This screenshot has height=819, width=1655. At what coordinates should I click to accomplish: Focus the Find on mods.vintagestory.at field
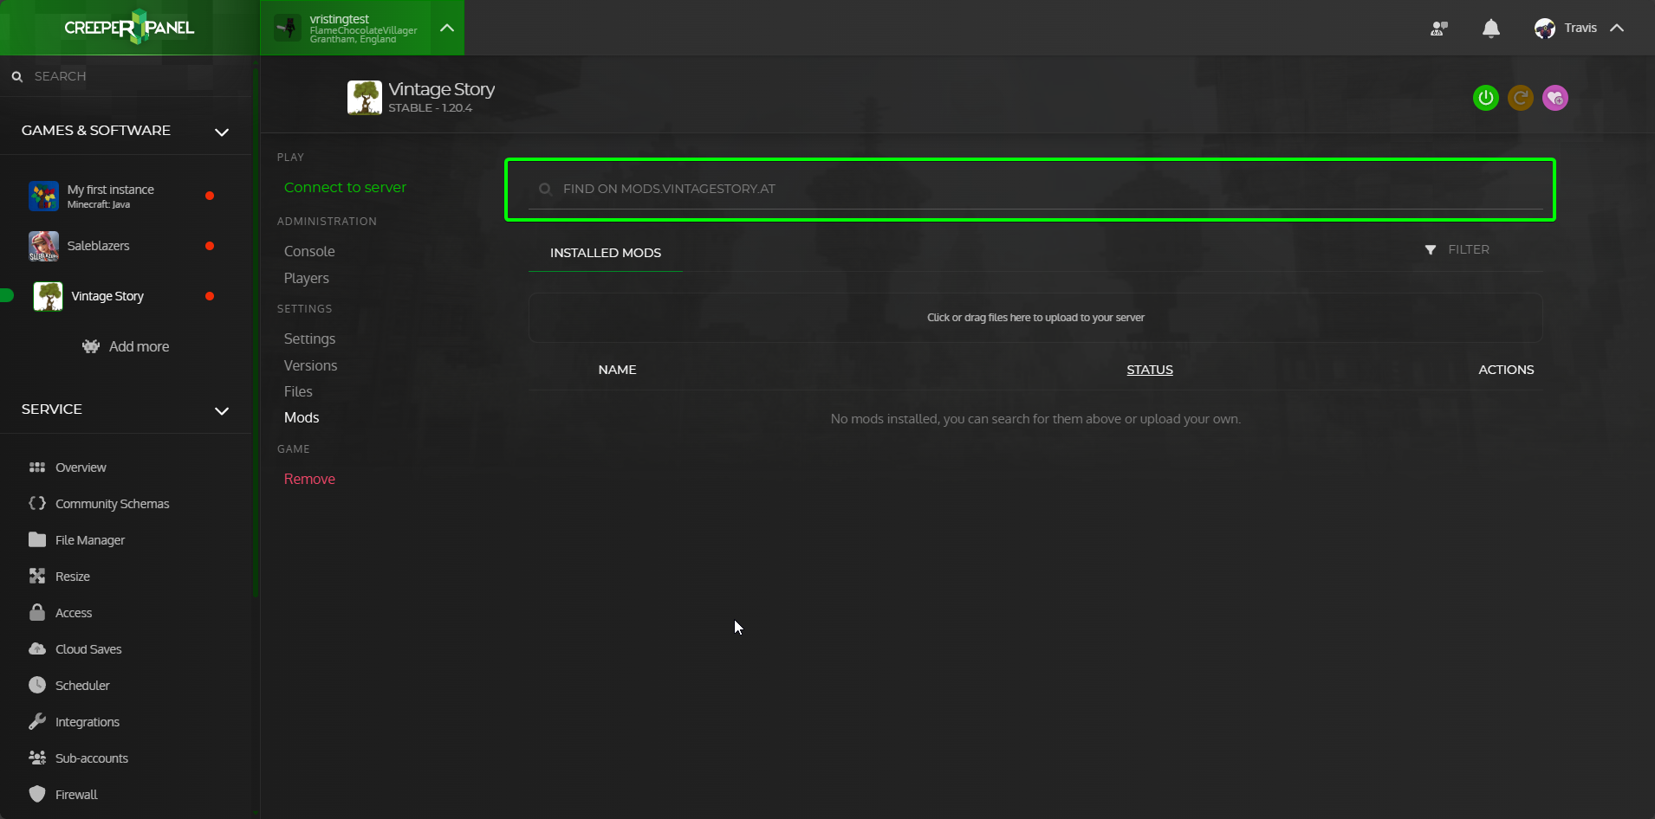[x=1035, y=189]
